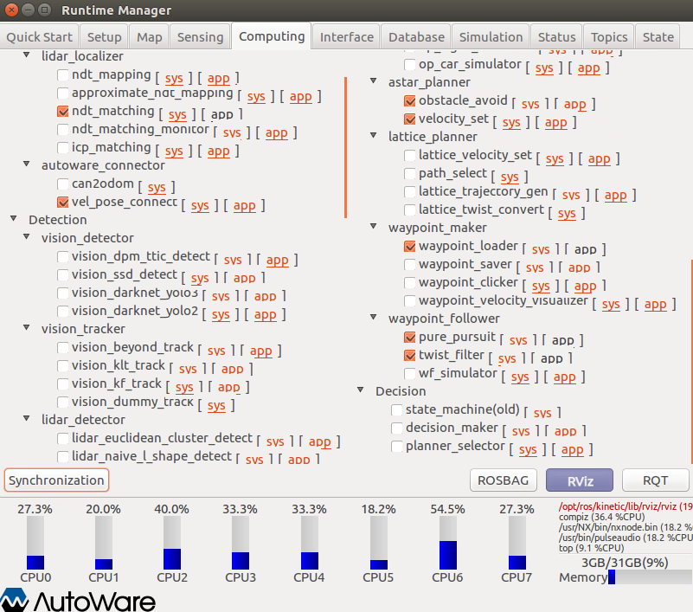Enable waypoint_saver checkbox
The image size is (693, 612).
tap(410, 264)
